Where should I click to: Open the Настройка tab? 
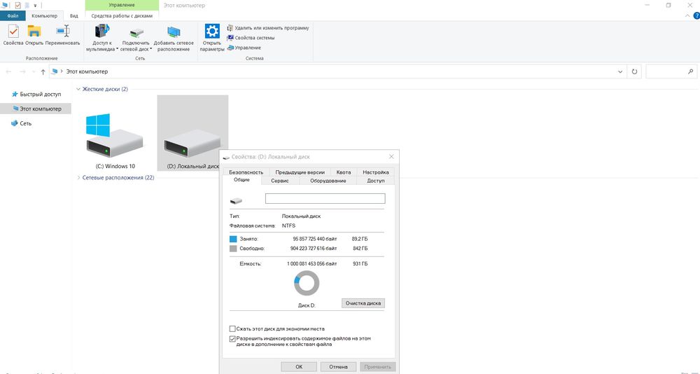click(376, 172)
